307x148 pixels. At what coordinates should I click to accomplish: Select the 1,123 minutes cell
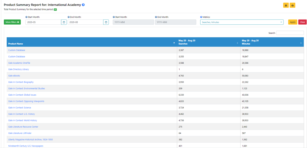tap(272, 88)
